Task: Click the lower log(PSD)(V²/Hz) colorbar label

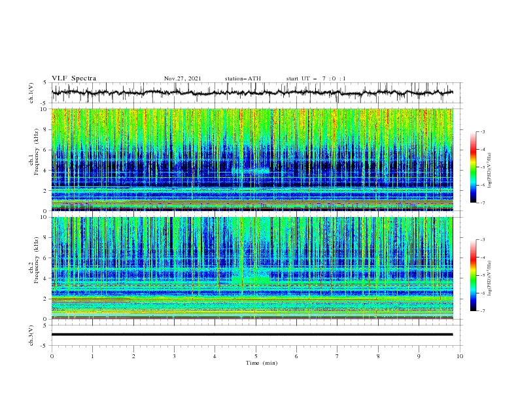Action: pos(490,278)
